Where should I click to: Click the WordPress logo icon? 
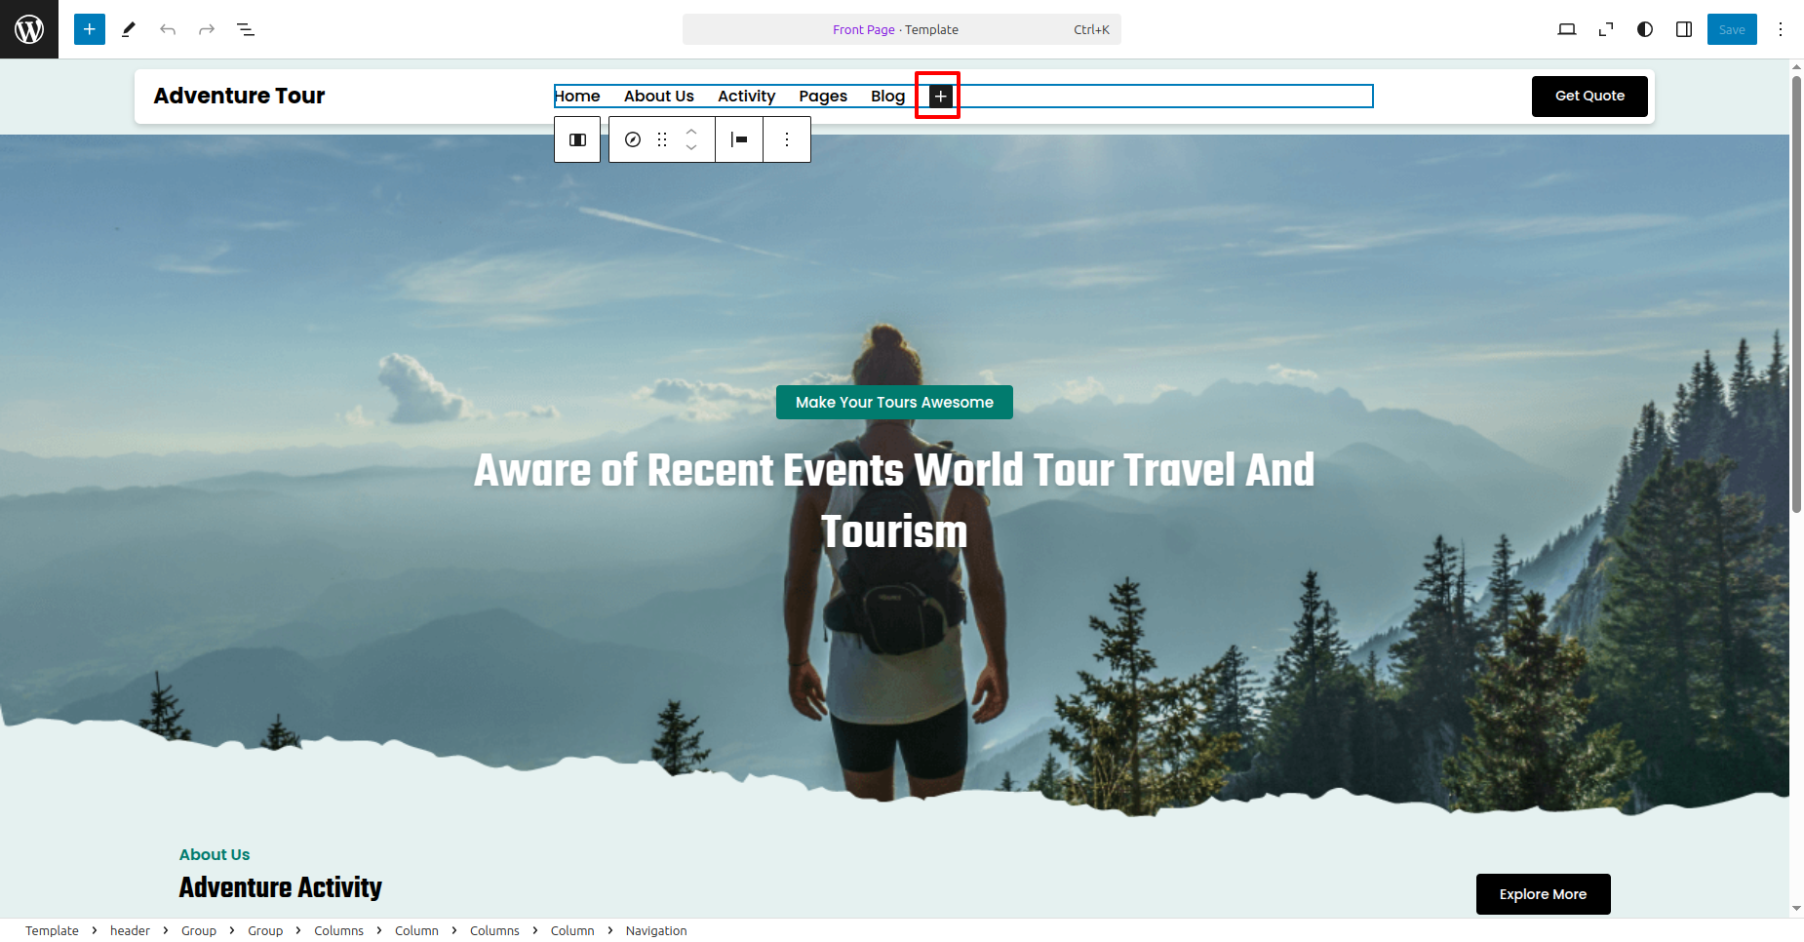pyautogui.click(x=29, y=29)
